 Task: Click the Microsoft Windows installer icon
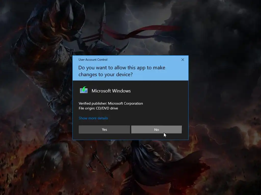coord(84,90)
